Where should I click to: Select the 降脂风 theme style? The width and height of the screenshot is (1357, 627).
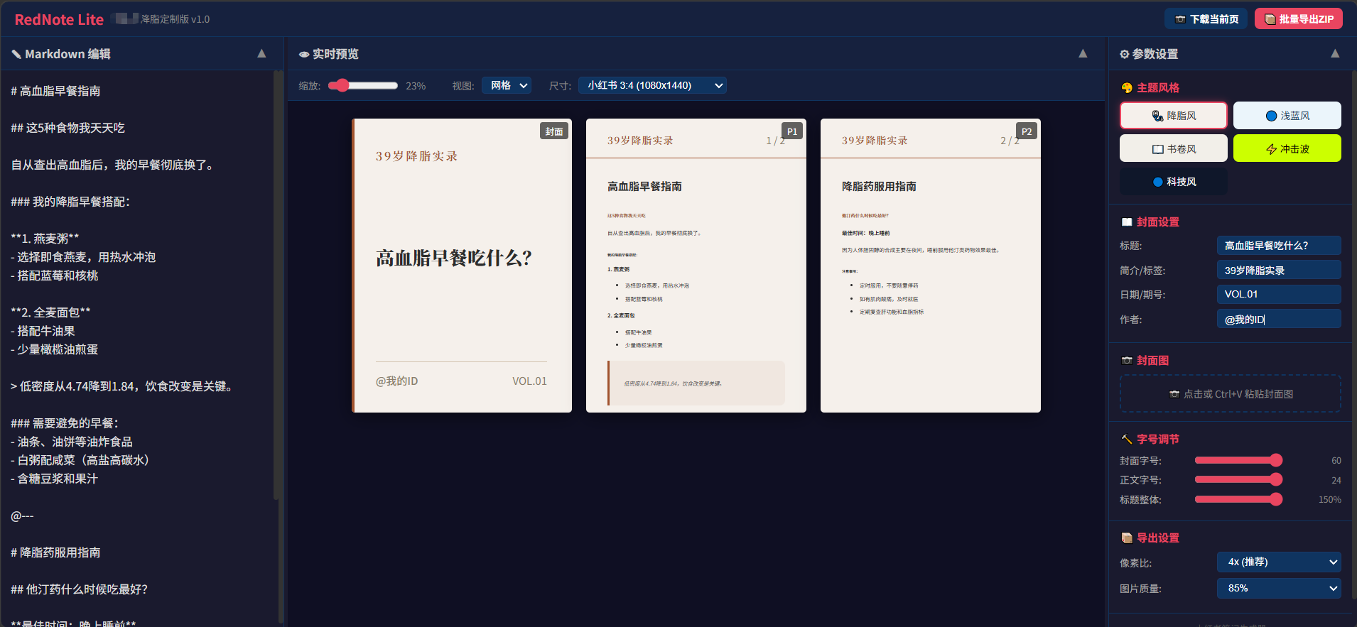(1173, 116)
